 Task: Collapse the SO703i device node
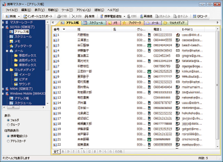point(3,27)
